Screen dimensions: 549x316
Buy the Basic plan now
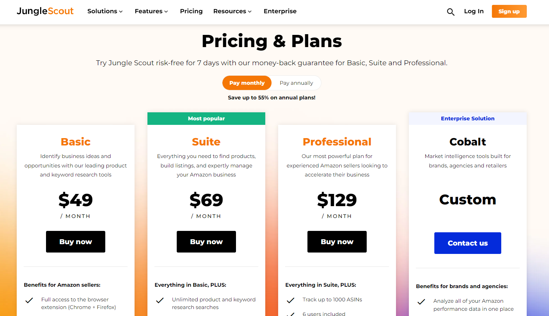75,241
